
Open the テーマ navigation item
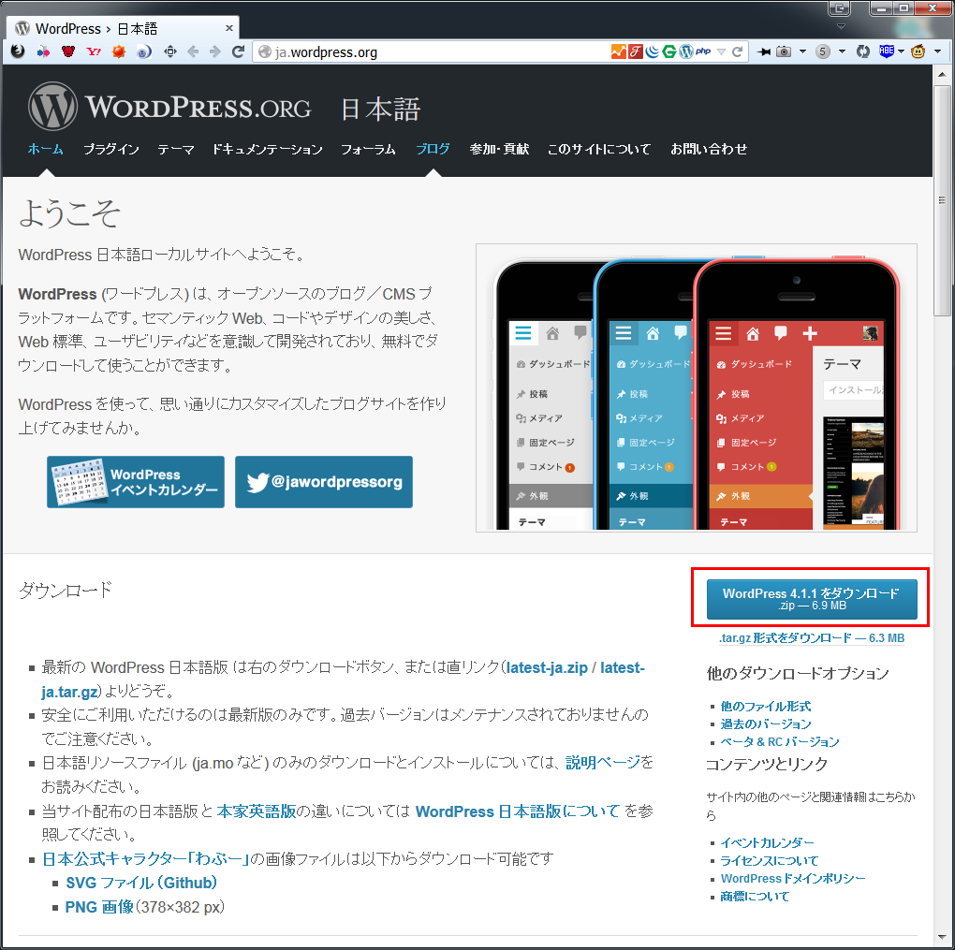click(176, 149)
